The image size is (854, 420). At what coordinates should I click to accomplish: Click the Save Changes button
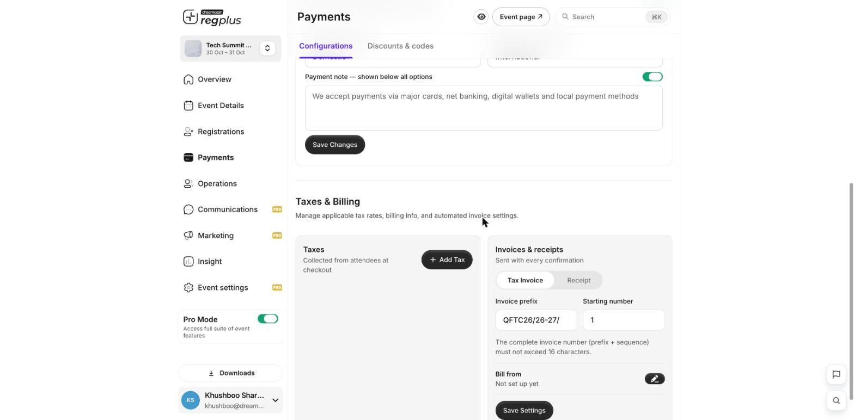point(335,145)
